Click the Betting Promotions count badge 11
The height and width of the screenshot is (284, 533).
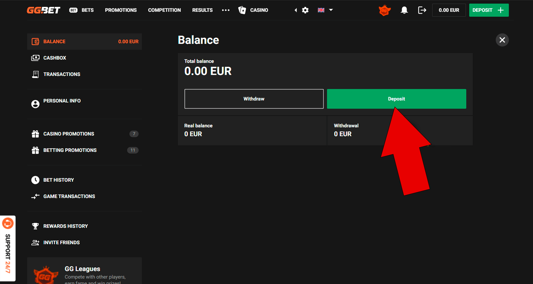coord(133,150)
